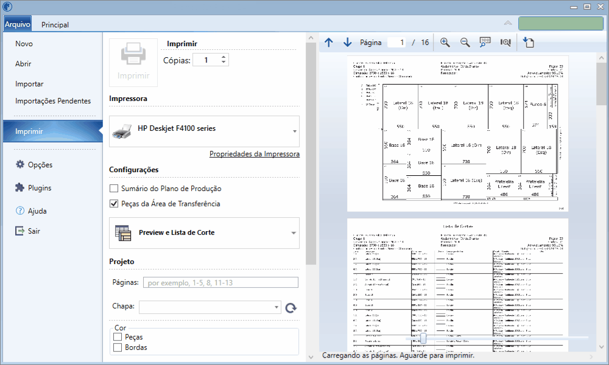Enable Sumário do Plano de Produção

tap(114, 189)
